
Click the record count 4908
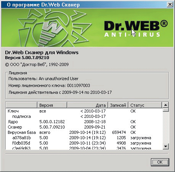tap(121, 143)
